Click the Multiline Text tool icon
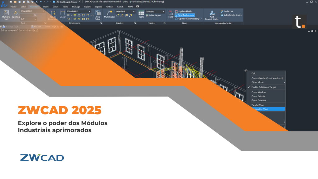This screenshot has width=318, height=179. pos(6,13)
